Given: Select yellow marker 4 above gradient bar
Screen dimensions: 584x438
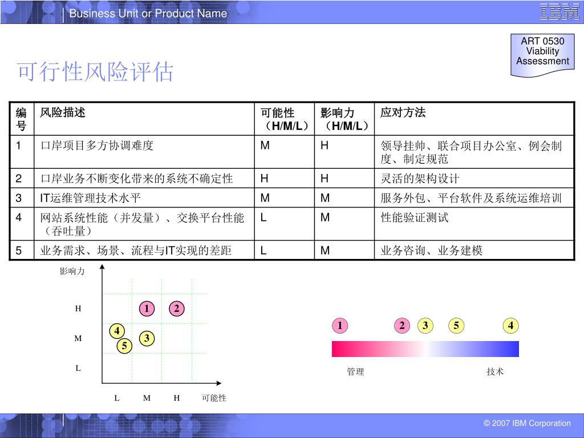Looking at the screenshot, I should [510, 326].
